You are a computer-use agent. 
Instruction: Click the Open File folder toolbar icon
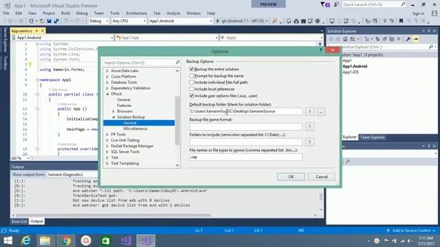(x=42, y=21)
